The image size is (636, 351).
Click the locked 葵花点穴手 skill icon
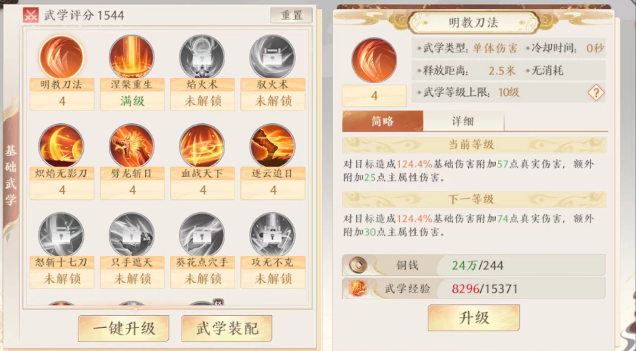pos(202,235)
